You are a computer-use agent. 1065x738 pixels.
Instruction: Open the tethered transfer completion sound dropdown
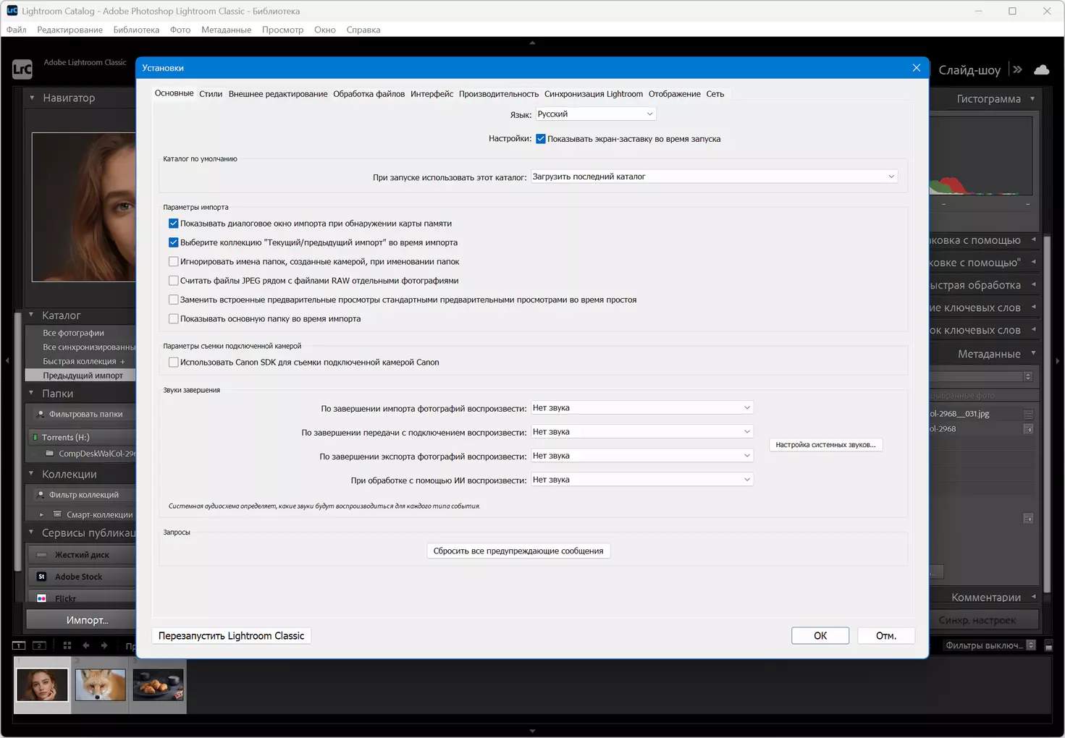click(x=642, y=432)
